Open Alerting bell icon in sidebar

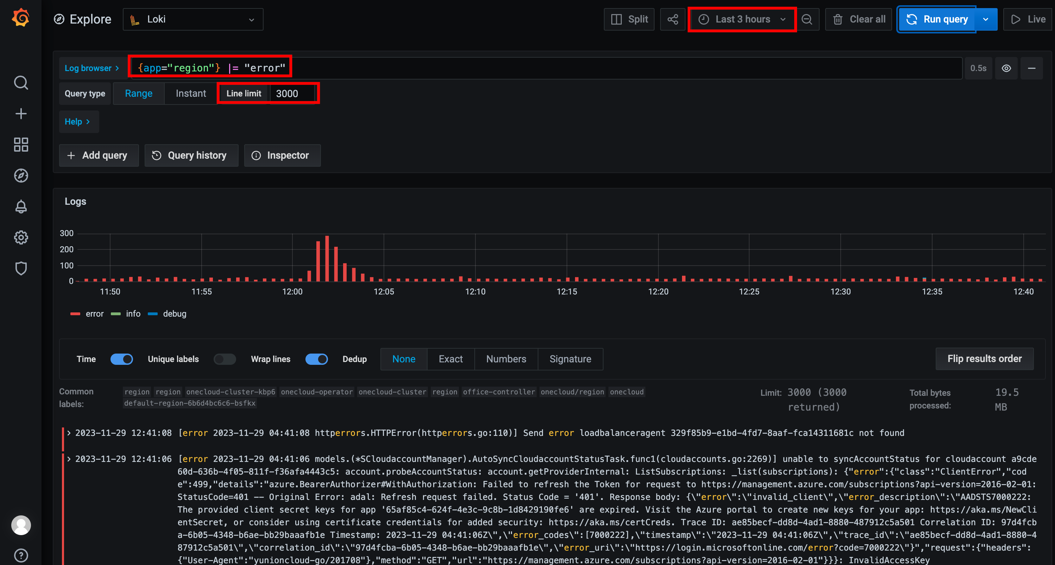(x=21, y=207)
